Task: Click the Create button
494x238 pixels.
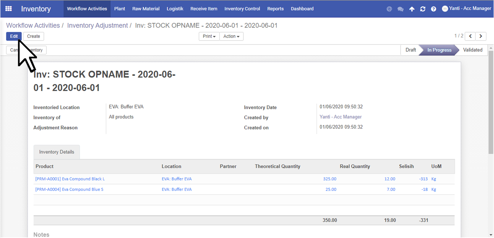Action: 34,36
